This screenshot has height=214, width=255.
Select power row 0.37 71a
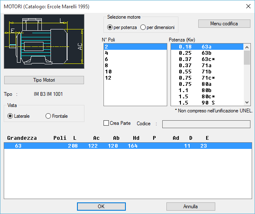pyautogui.click(x=207, y=66)
